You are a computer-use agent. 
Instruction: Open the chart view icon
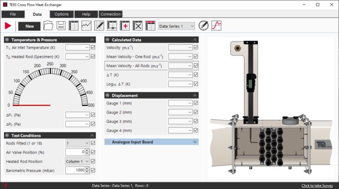click(x=86, y=26)
